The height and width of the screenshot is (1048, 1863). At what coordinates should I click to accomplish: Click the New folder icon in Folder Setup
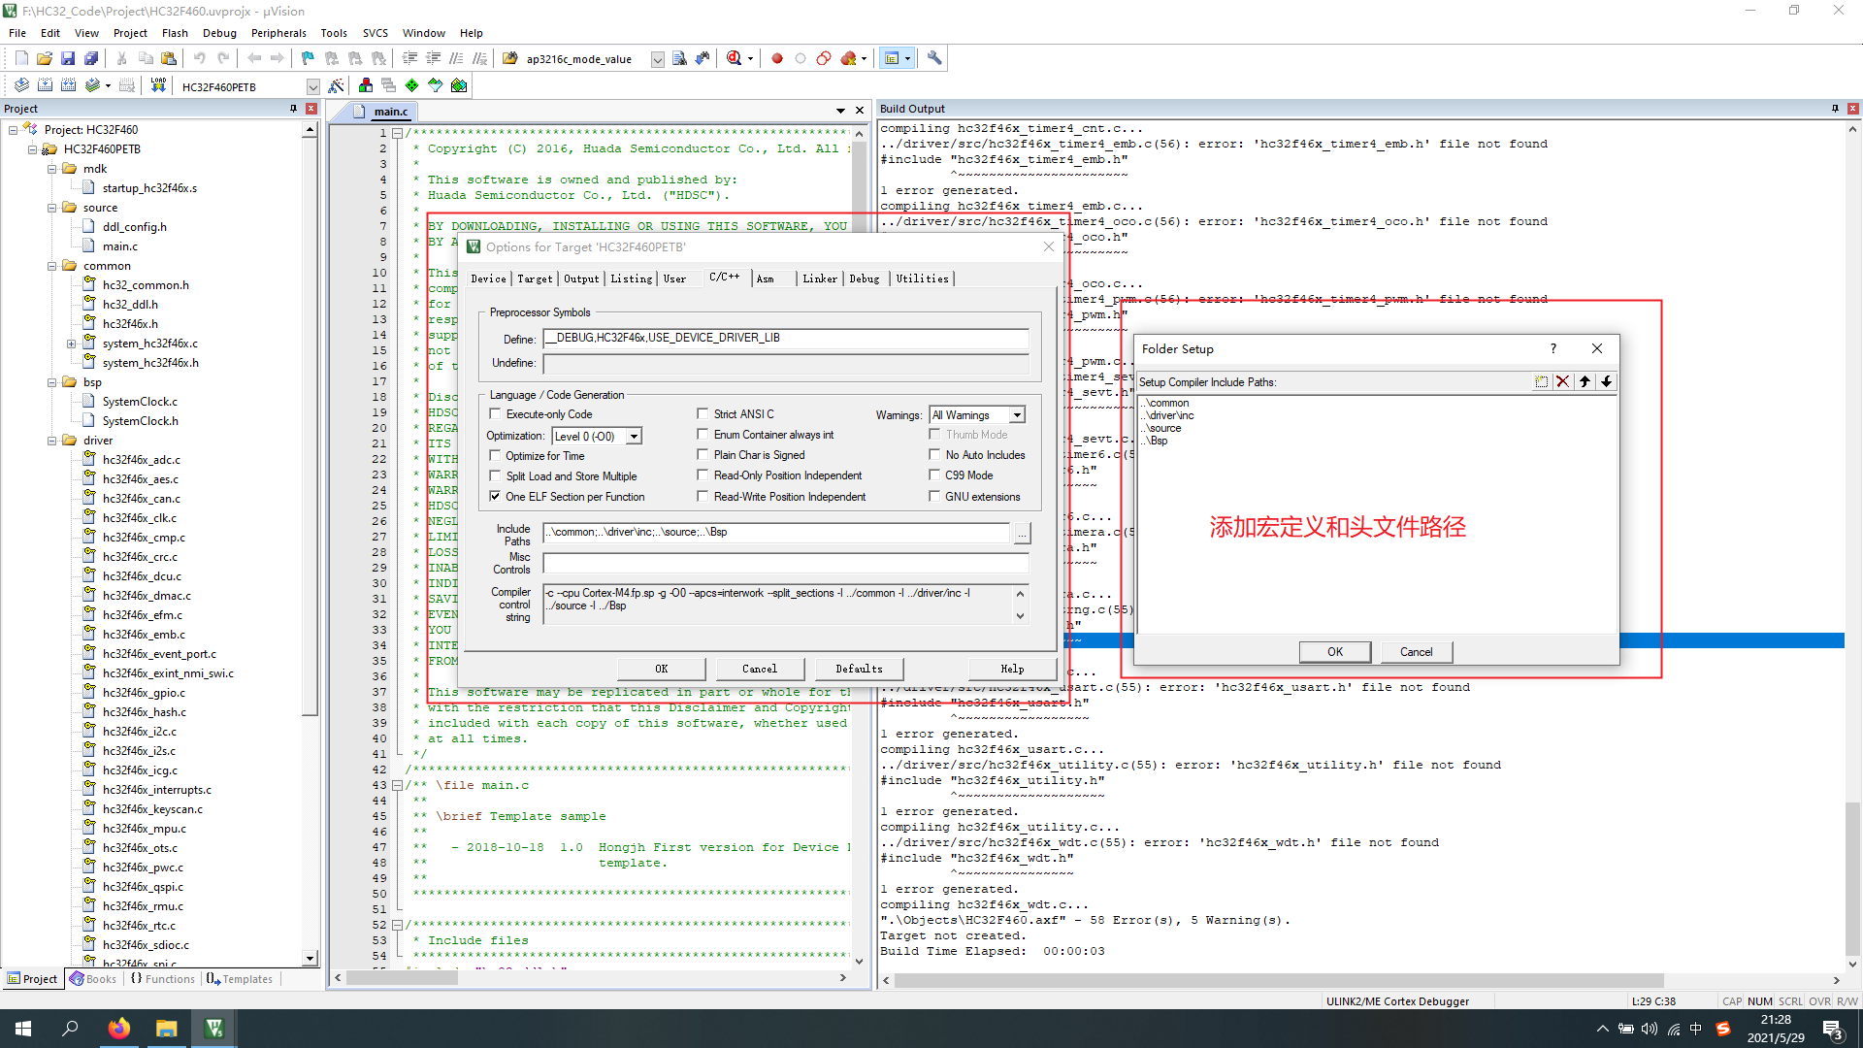pyautogui.click(x=1541, y=382)
